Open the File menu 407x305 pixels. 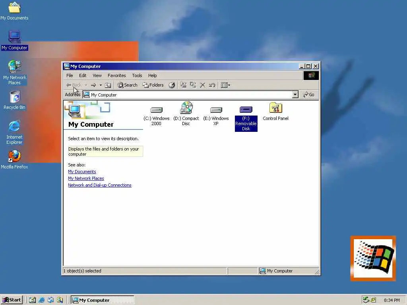tap(70, 75)
